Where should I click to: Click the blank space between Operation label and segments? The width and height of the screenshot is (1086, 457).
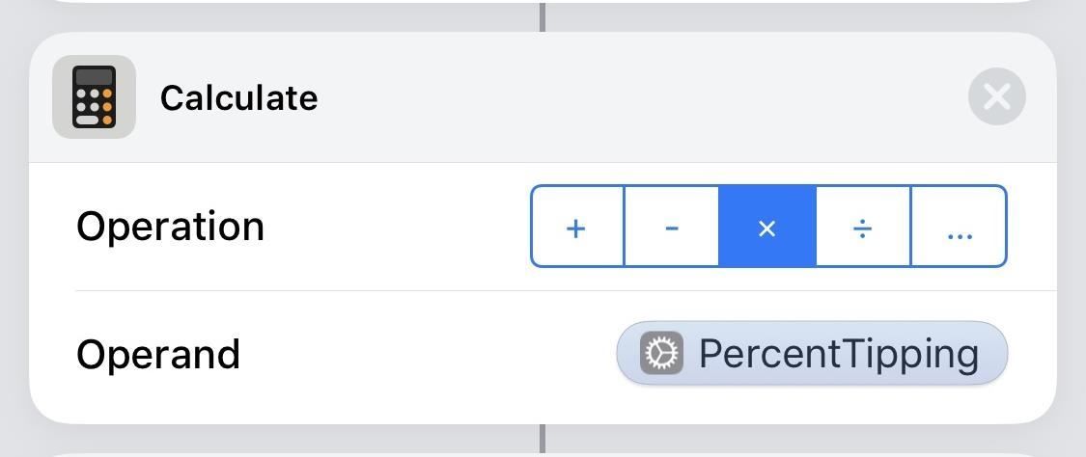point(396,227)
